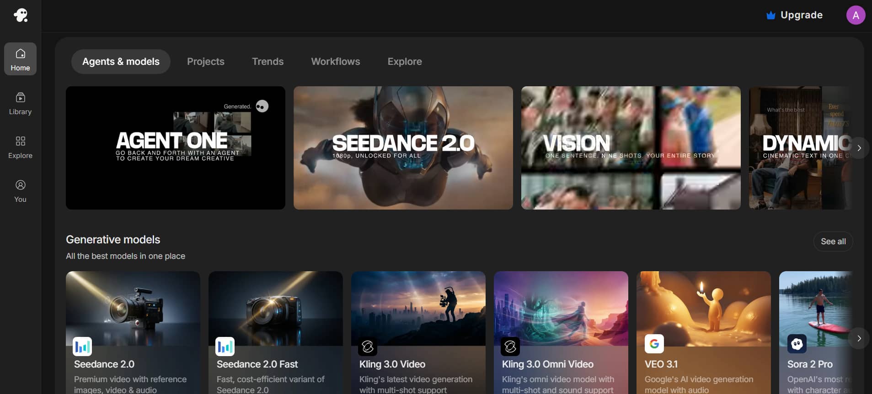Advance the banner carousel with right chevron
Screen dimensions: 872x394
tap(859, 148)
